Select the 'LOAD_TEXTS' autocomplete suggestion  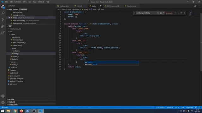(112, 65)
